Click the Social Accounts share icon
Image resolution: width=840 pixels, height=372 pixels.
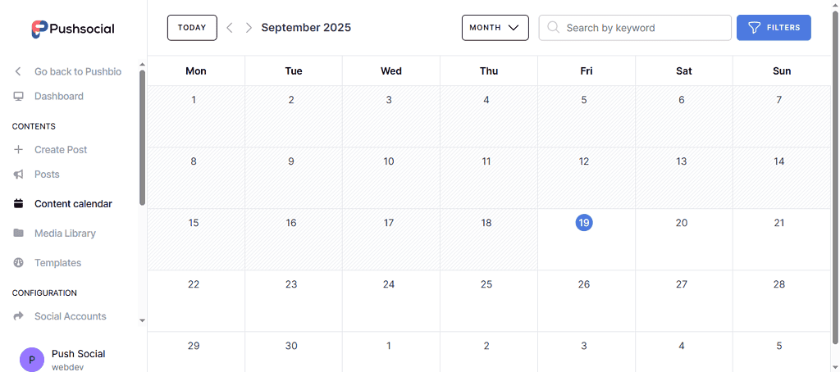(18, 316)
